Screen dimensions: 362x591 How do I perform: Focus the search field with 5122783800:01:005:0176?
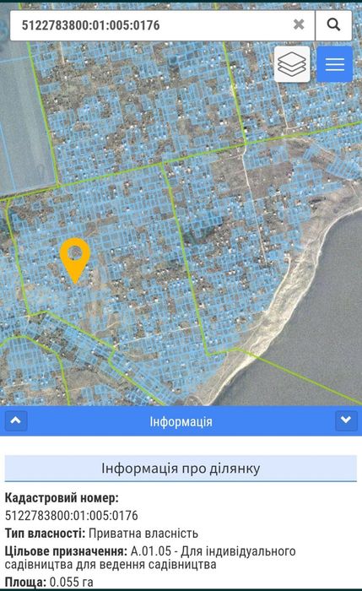[x=151, y=25]
